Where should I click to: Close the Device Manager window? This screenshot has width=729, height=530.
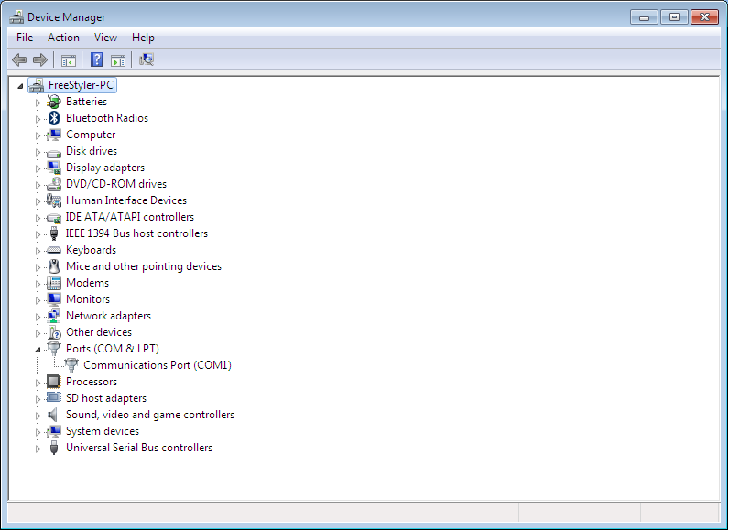click(x=705, y=17)
